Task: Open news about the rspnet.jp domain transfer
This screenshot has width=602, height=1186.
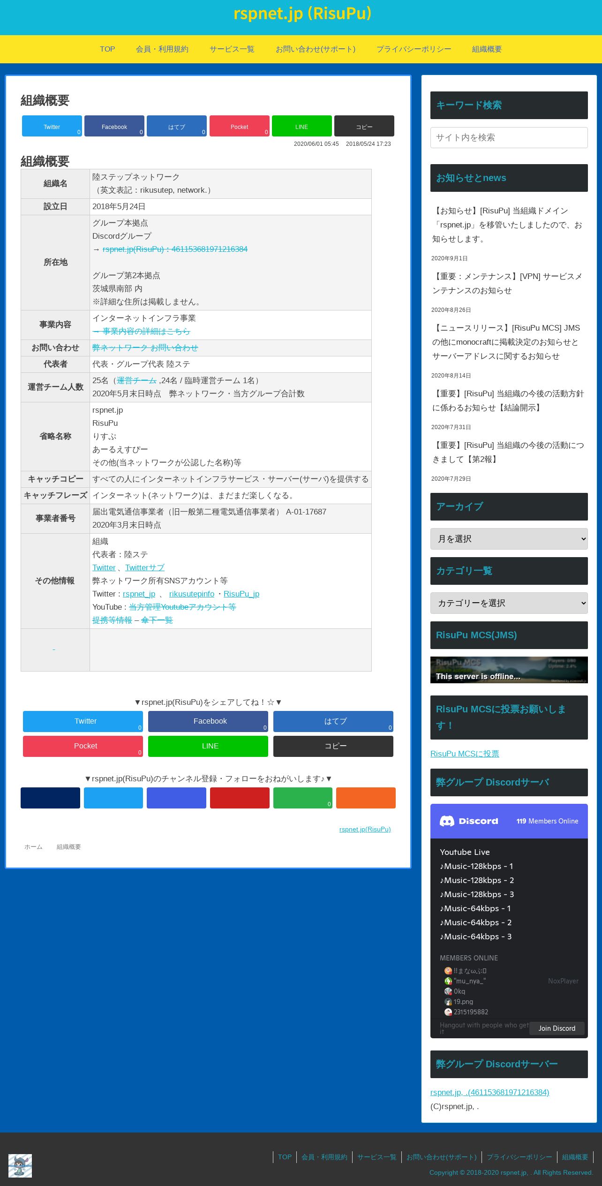Action: pos(508,225)
